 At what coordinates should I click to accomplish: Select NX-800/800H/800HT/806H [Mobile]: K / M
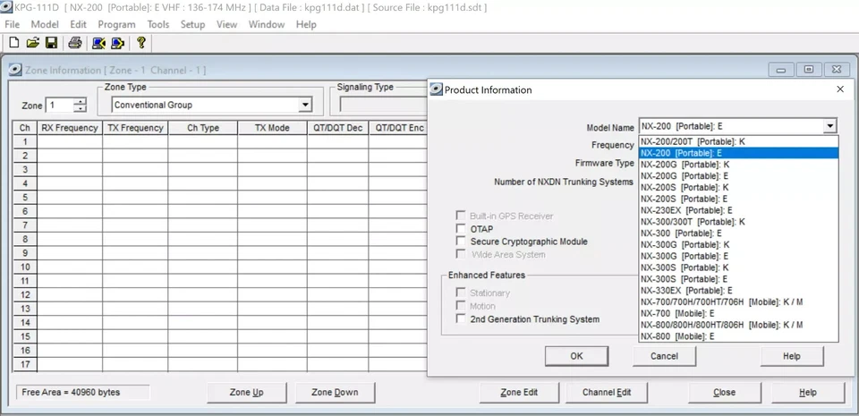[738, 325]
